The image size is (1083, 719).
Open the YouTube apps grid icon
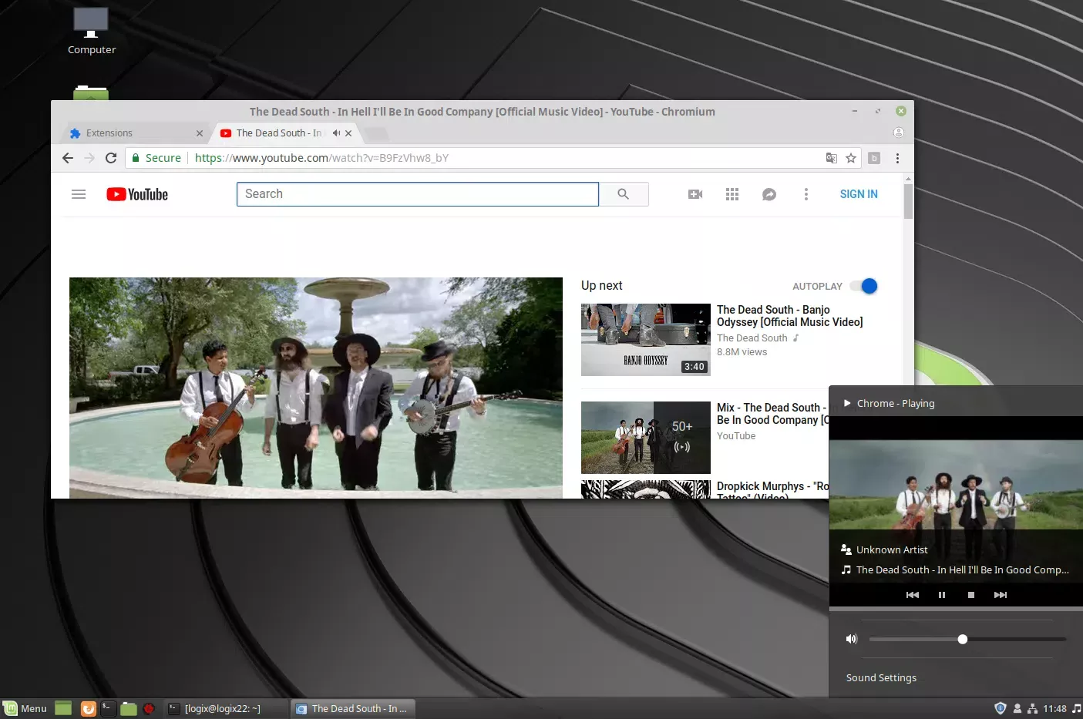pyautogui.click(x=732, y=193)
